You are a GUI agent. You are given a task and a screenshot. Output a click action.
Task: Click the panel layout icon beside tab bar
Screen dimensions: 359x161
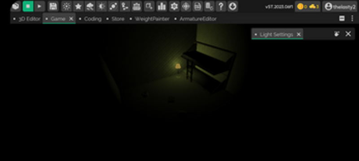342,18
